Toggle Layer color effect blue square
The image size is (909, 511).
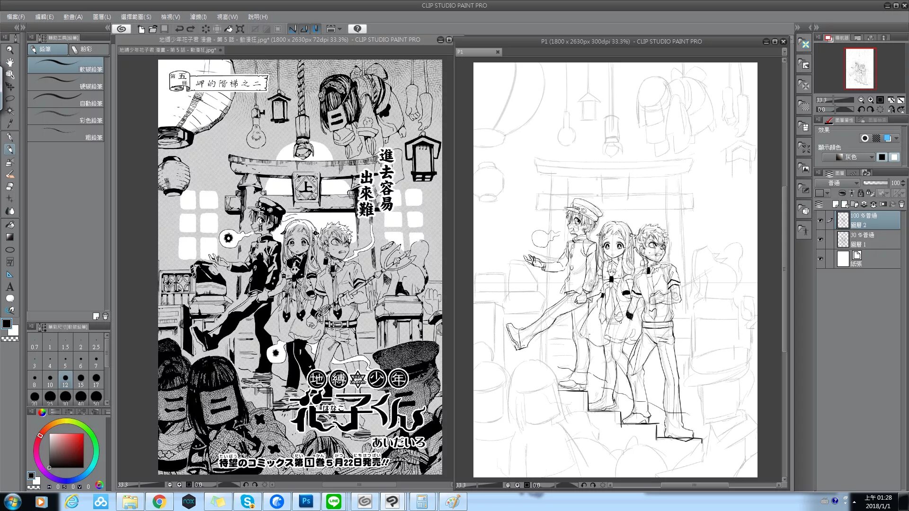pyautogui.click(x=888, y=138)
